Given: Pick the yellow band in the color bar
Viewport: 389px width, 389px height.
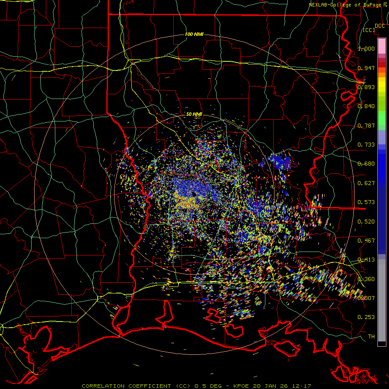Looking at the screenshot, I should click(x=382, y=85).
